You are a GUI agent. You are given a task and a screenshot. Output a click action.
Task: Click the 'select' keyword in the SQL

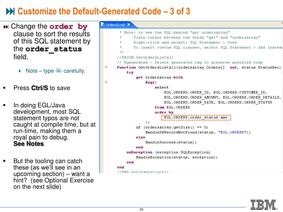(x=161, y=88)
